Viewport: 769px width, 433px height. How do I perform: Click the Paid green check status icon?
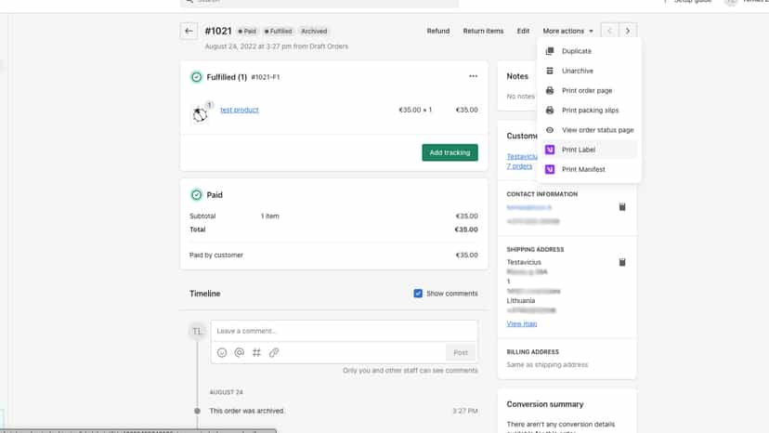[x=196, y=195]
